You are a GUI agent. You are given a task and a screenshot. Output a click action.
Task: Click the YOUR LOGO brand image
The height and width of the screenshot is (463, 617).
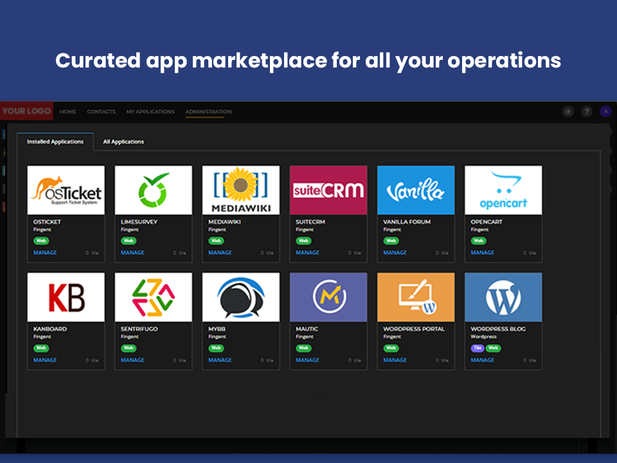26,111
